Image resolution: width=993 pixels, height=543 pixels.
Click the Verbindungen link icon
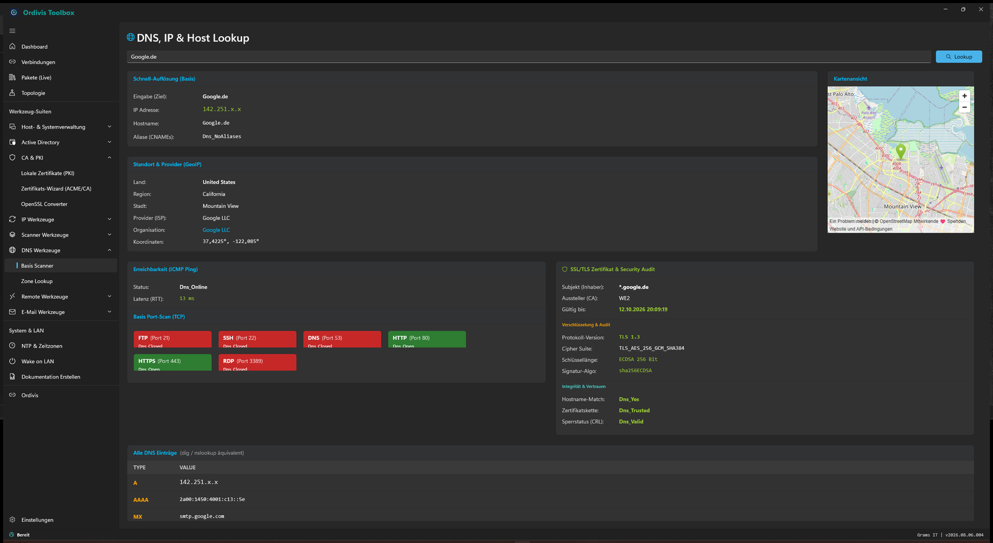point(12,62)
